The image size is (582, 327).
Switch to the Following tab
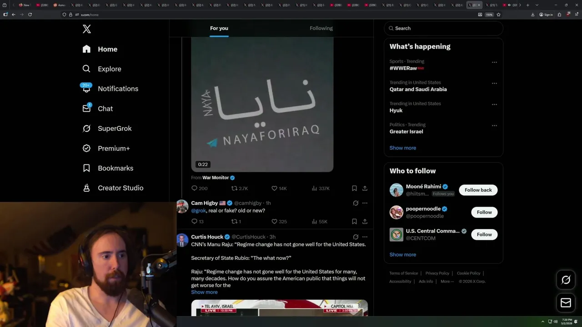(321, 28)
